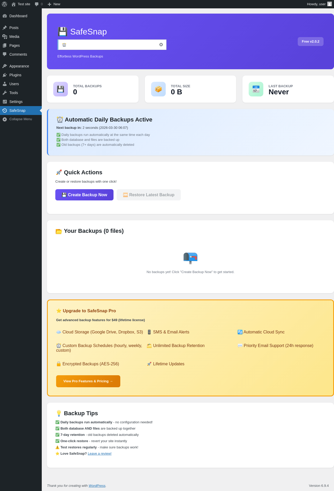Click the Dashboard gauge icon in sidebar
This screenshot has height=491, width=334.
(5, 16)
